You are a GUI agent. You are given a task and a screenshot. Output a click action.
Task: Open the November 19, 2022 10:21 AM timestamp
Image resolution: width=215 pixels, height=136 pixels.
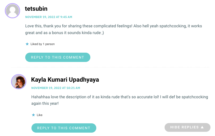56,88
